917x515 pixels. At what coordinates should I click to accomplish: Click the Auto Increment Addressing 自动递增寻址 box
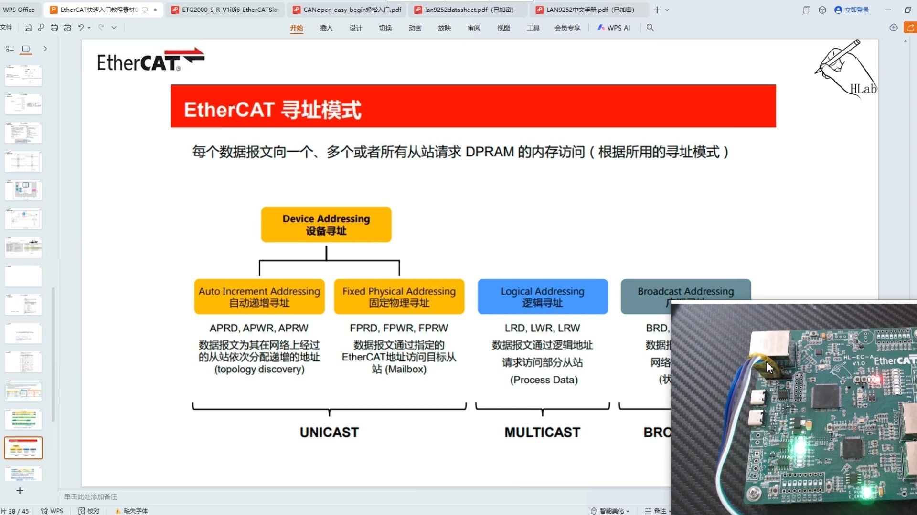click(259, 297)
